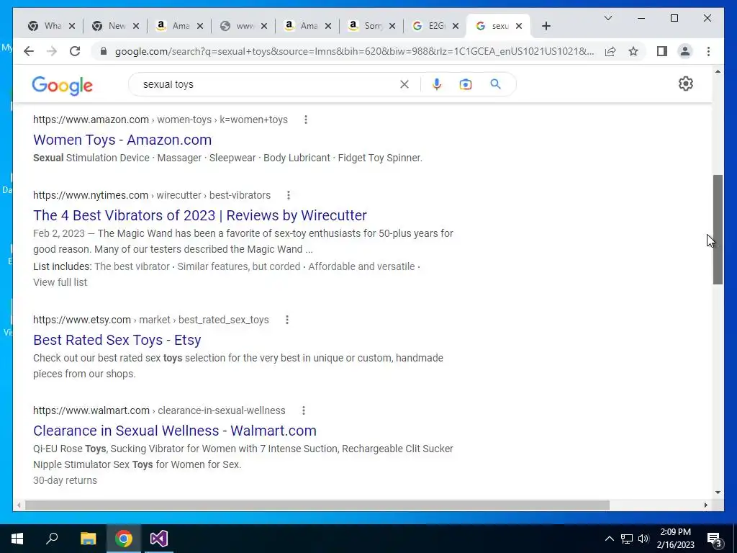Share this page from the address bar
The width and height of the screenshot is (737, 553).
point(610,51)
